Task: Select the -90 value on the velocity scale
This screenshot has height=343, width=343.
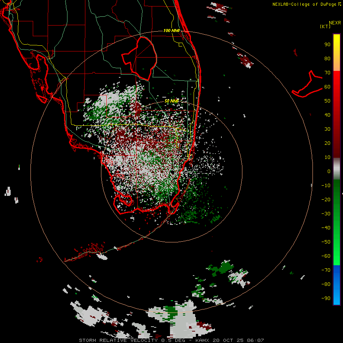Action: (x=326, y=298)
